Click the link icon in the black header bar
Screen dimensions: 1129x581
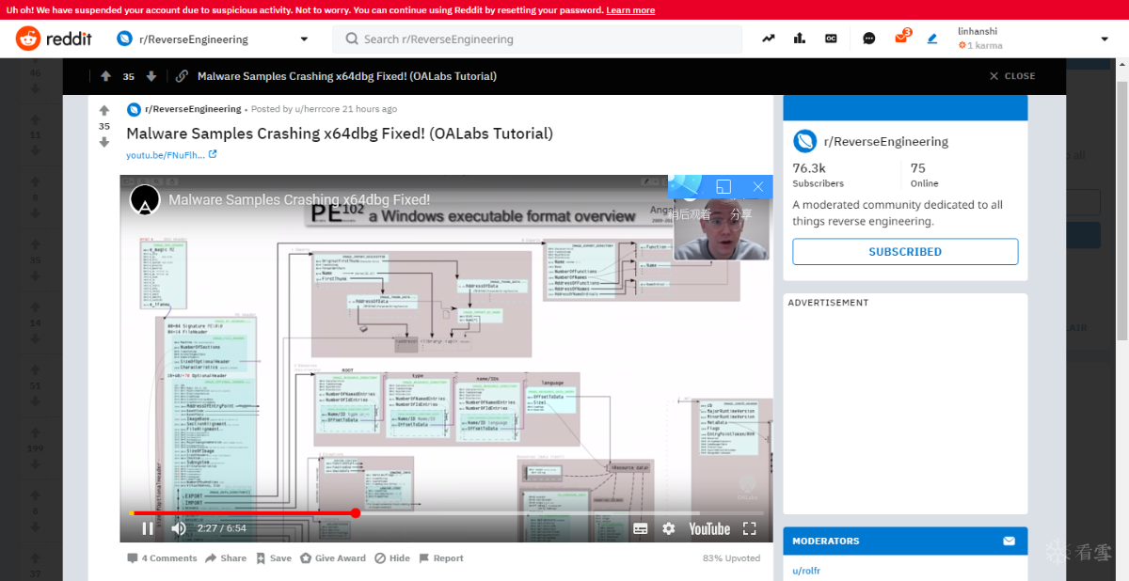(x=182, y=76)
